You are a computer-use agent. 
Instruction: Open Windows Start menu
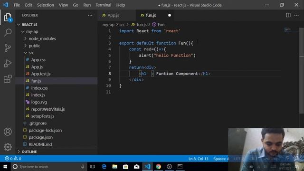coord(5,167)
